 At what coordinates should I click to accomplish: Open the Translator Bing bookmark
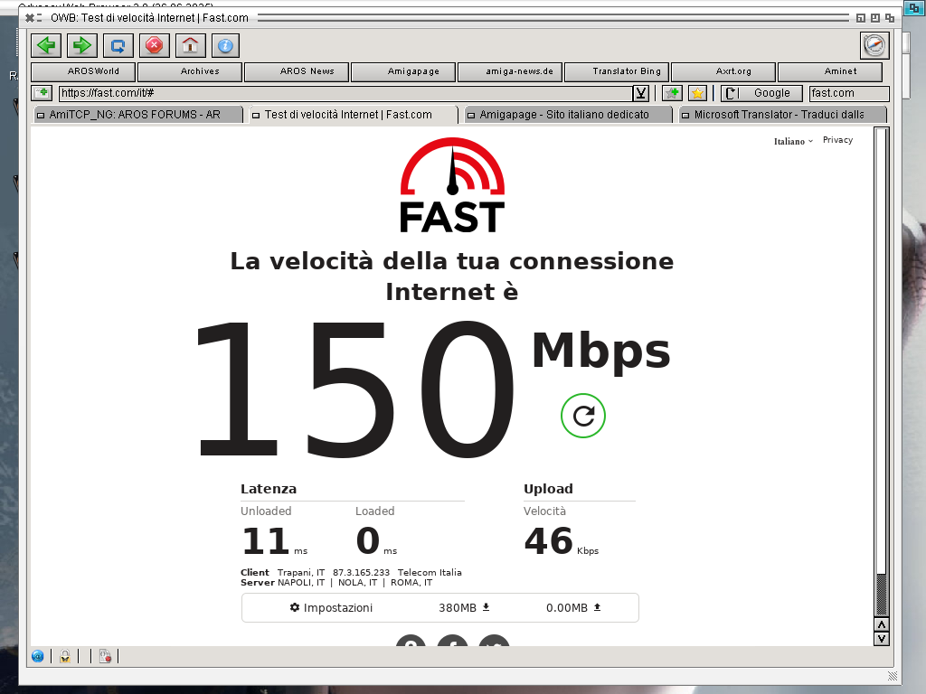618,71
